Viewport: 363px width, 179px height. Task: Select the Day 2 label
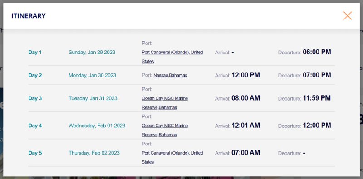click(x=35, y=75)
